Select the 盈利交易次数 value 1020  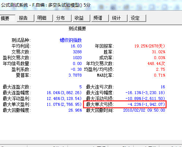[77, 58]
